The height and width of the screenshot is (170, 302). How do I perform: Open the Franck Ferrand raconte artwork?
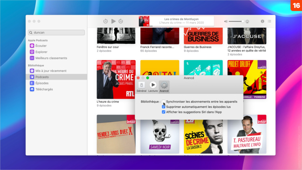click(160, 36)
